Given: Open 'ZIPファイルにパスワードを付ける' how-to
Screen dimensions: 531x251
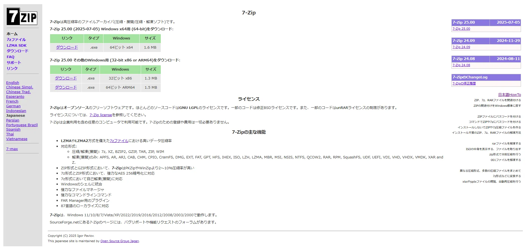Looking at the screenshot, I should pyautogui.click(x=499, y=116).
